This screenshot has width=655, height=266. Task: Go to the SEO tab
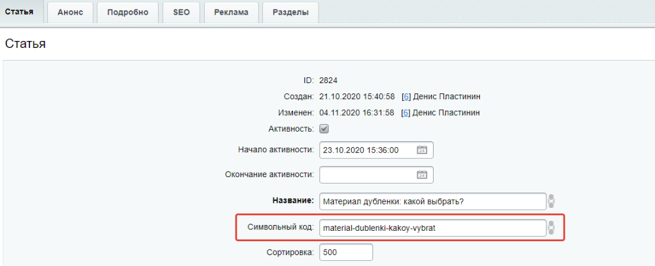181,13
